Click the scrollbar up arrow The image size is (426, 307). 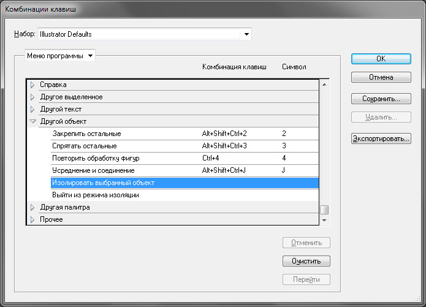point(324,85)
